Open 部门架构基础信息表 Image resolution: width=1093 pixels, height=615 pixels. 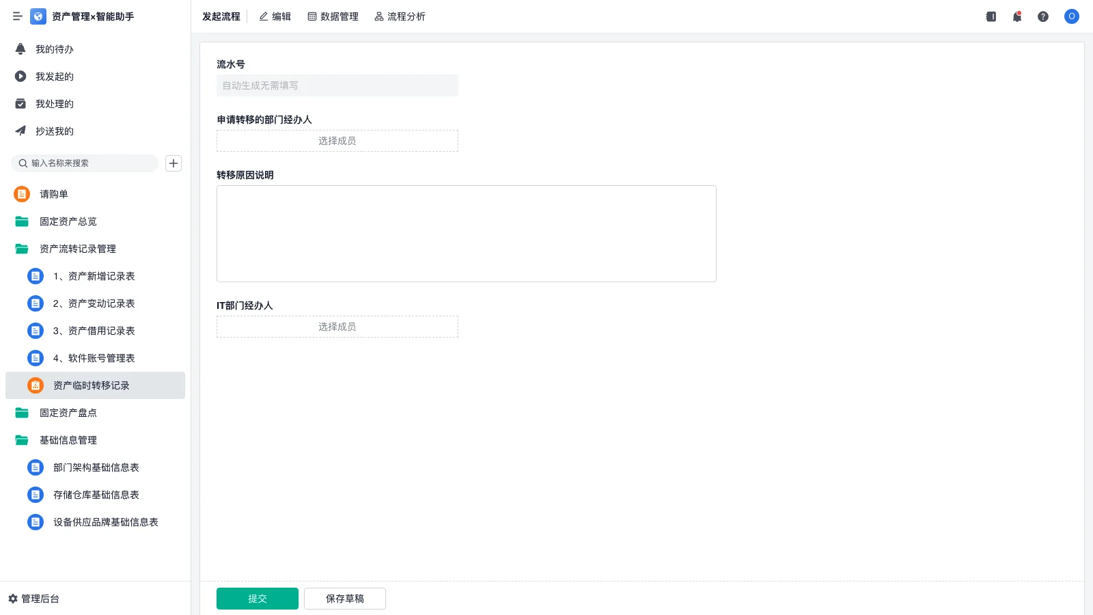point(95,467)
